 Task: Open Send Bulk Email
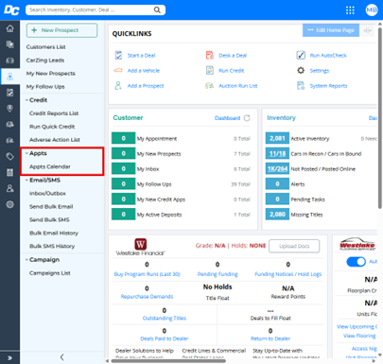(51, 207)
